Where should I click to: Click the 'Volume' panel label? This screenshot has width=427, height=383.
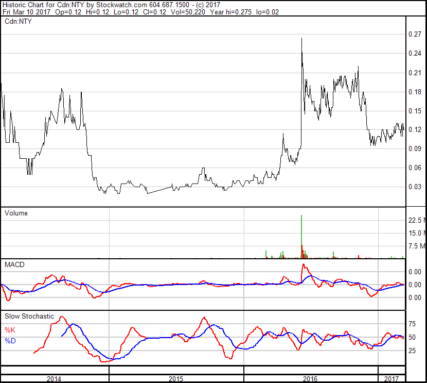[x=16, y=213]
